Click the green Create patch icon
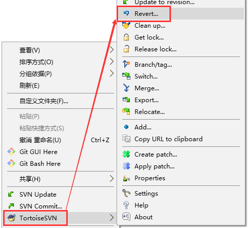The image size is (248, 228). coord(126,154)
